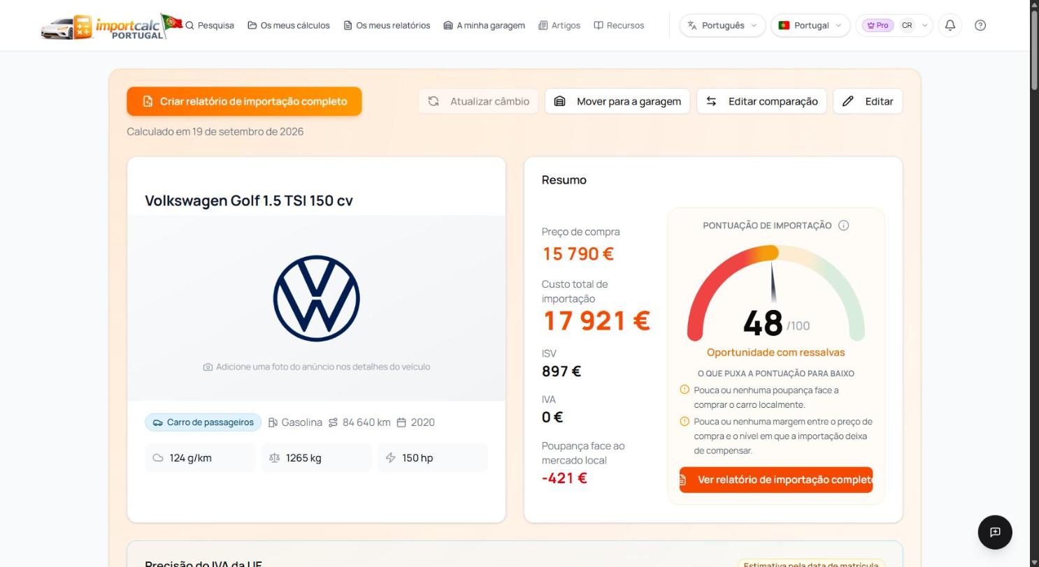Open the chat feedback floating button
The height and width of the screenshot is (567, 1039).
995,532
